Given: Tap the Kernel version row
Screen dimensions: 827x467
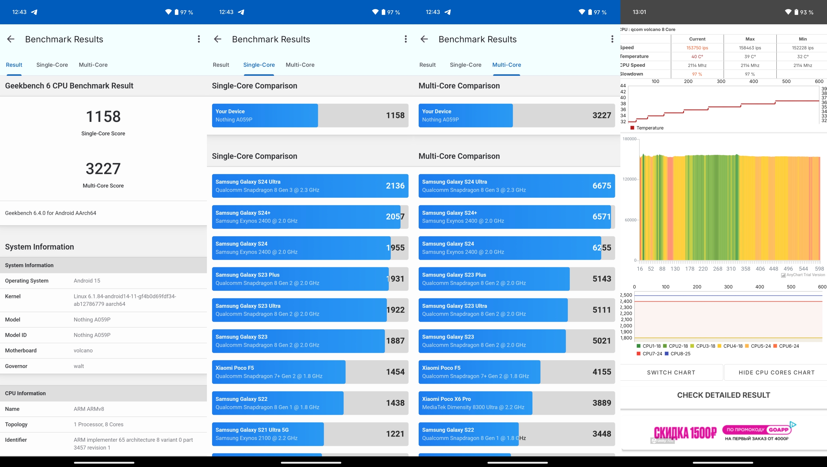Looking at the screenshot, I should 103,300.
